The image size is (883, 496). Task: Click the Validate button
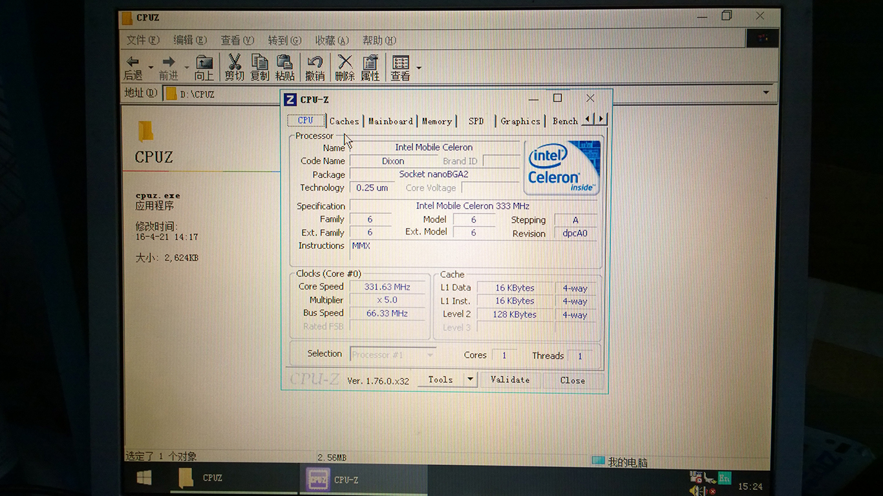(510, 380)
